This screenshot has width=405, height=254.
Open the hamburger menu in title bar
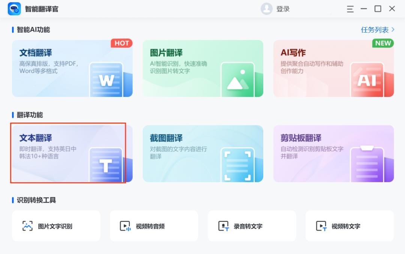[x=350, y=9]
